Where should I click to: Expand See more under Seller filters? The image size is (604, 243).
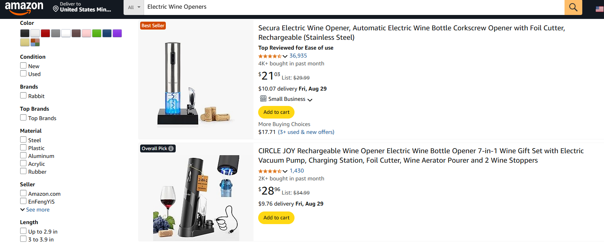point(35,209)
